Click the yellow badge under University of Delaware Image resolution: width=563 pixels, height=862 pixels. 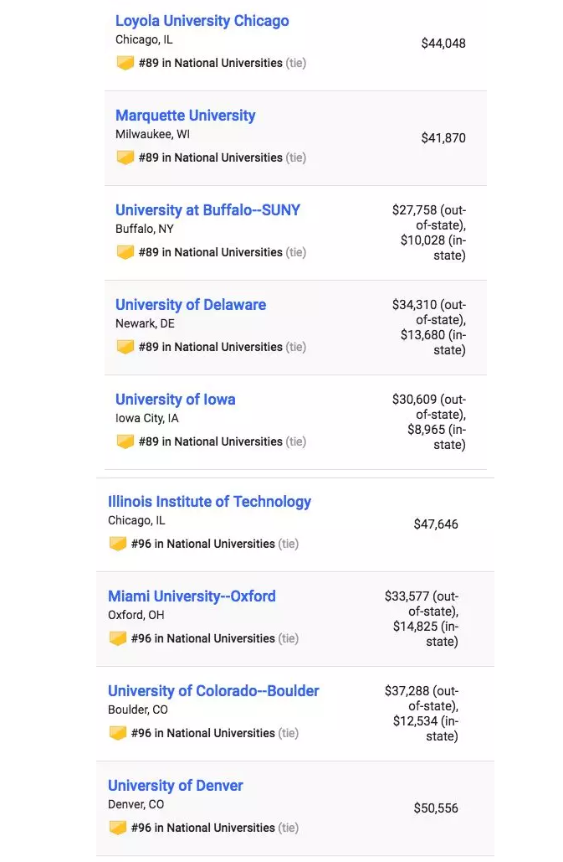tap(125, 346)
